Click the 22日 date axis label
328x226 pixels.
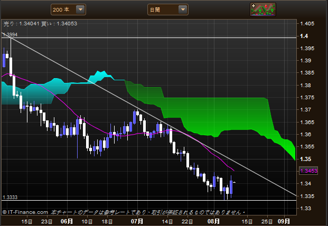187,222
